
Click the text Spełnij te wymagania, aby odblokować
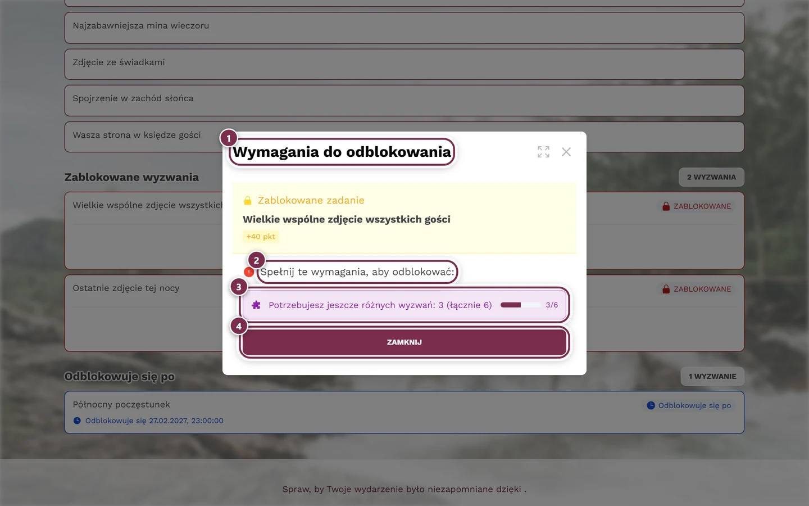coord(357,272)
